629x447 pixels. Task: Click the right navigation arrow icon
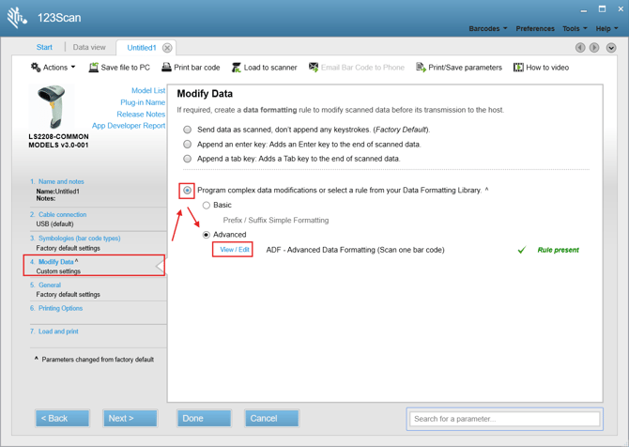point(593,48)
